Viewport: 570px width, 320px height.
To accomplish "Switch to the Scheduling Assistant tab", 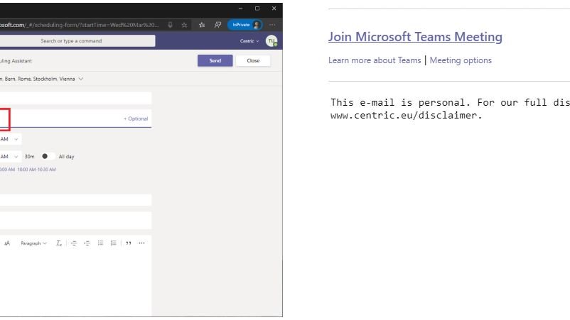I will coord(16,61).
